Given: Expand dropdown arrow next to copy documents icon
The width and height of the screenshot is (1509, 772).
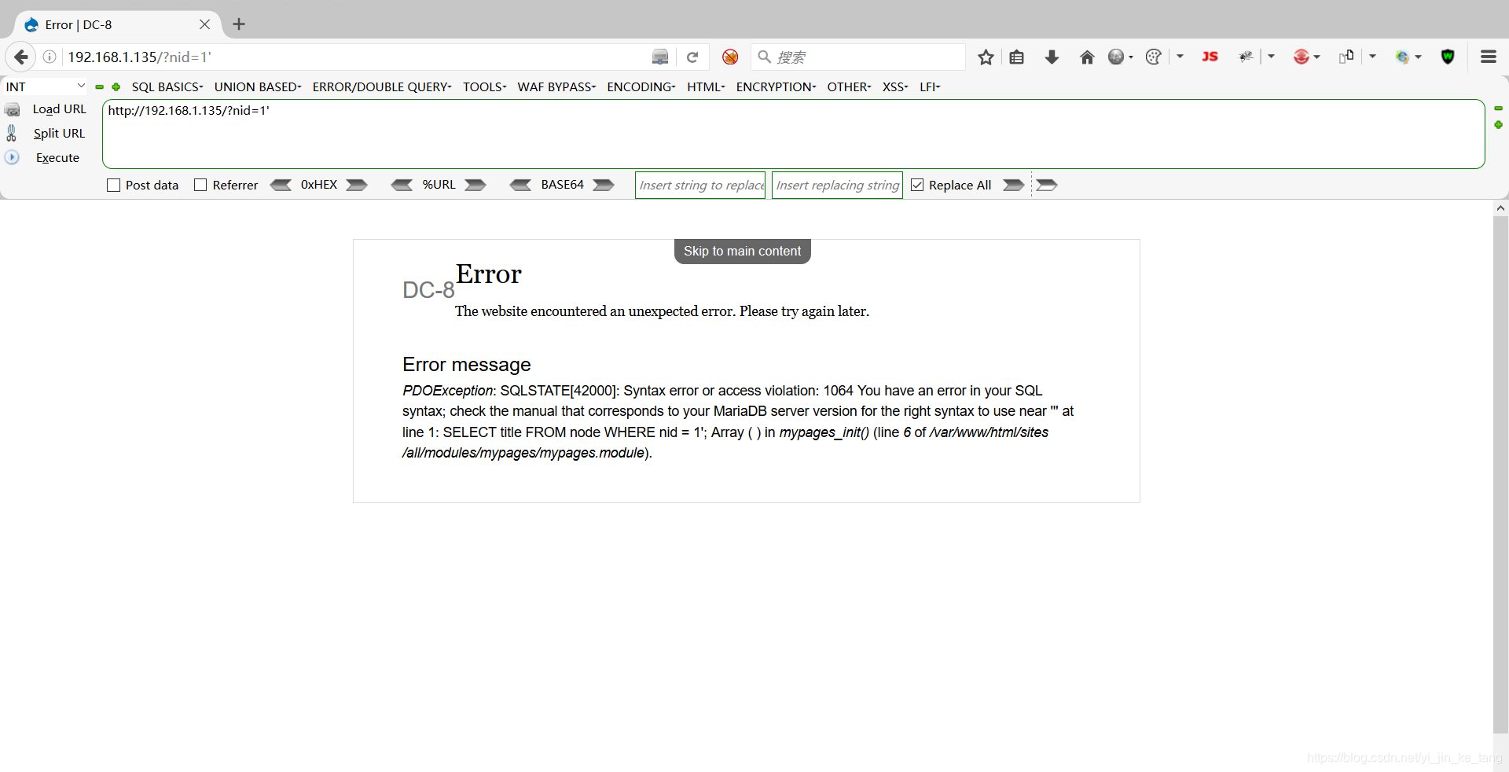Looking at the screenshot, I should (1372, 57).
